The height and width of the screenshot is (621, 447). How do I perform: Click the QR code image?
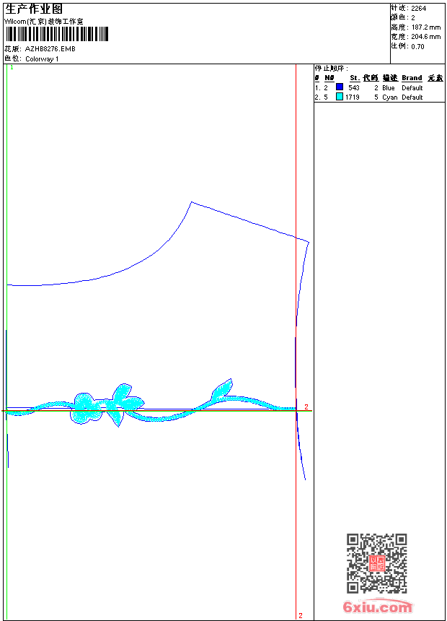(377, 563)
